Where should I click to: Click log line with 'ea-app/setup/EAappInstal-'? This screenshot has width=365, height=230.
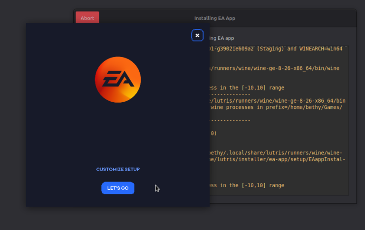278,159
